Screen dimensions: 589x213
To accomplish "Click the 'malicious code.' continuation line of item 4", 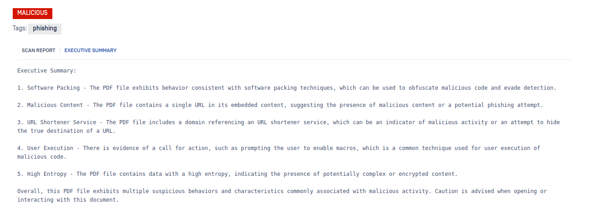I will pos(42,157).
